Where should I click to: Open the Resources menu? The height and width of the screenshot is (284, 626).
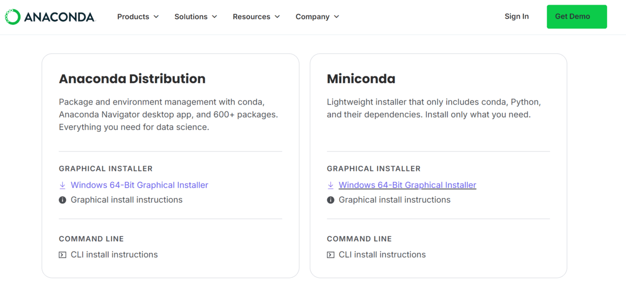(x=256, y=17)
